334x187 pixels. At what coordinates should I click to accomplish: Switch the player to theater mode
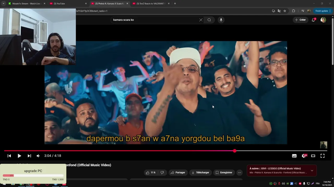(313, 156)
